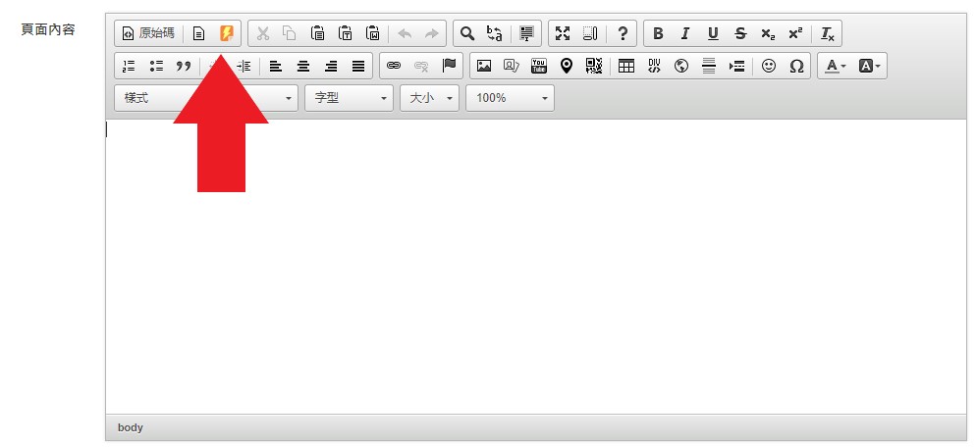976x448 pixels.
Task: Open the question mark help icon
Action: (x=622, y=33)
